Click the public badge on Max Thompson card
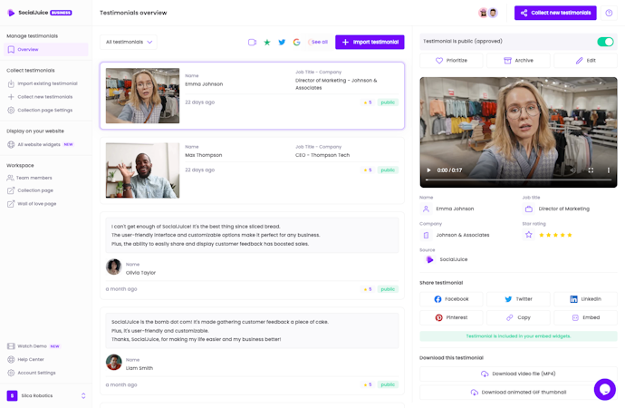This screenshot has width=625, height=408. 388,170
